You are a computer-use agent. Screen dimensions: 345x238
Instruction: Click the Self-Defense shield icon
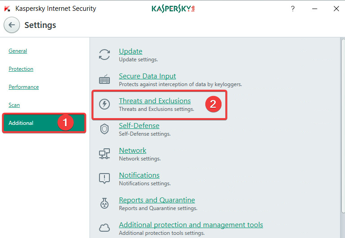click(x=104, y=129)
